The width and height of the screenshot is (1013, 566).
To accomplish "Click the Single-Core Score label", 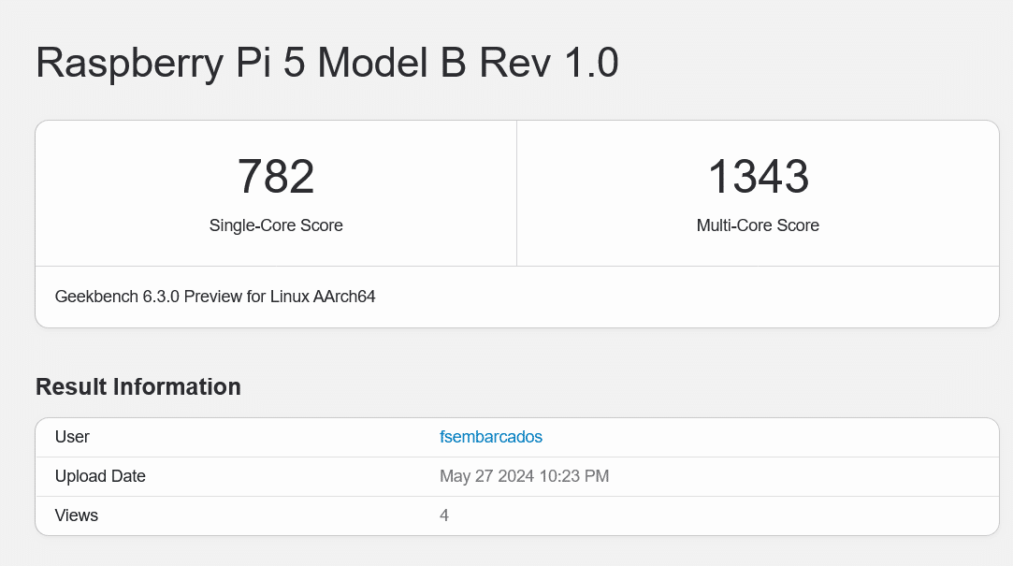I will pyautogui.click(x=276, y=225).
